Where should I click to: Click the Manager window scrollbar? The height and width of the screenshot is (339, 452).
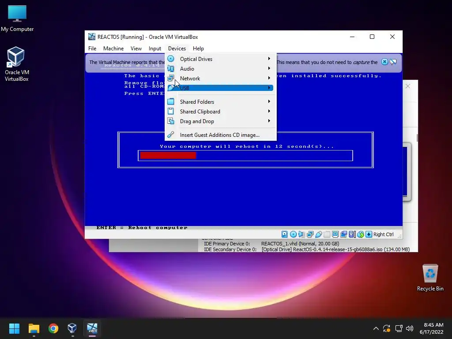pyautogui.click(x=417, y=138)
